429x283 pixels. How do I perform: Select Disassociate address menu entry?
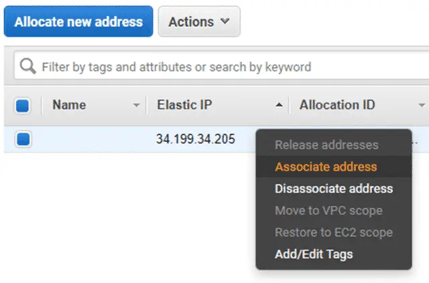click(x=334, y=189)
